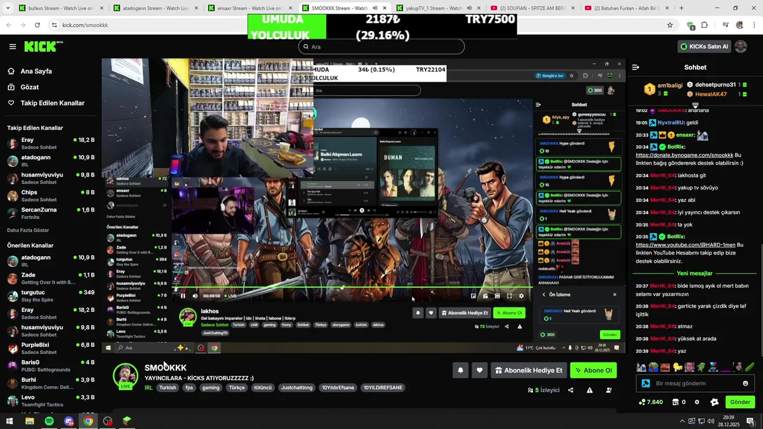Click the channel points balance 7.840
This screenshot has width=763, height=429.
[x=650, y=402]
